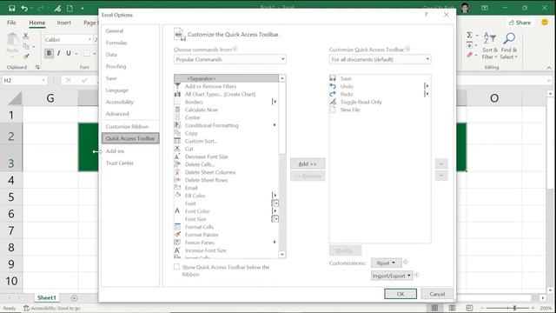Viewport: 556px width, 313px height.
Task: Open the For all documents dropdown
Action: [381, 59]
